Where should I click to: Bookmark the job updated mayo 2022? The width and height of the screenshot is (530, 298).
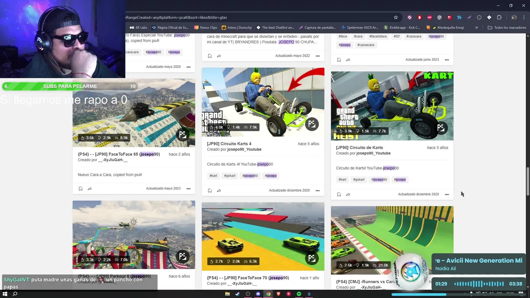pos(210,56)
